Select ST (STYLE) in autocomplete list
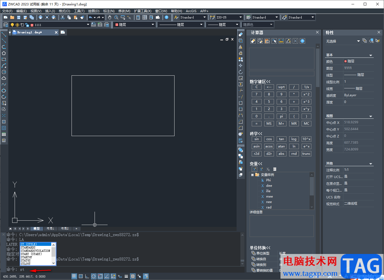The width and height of the screenshot is (384, 280). pyautogui.click(x=36, y=244)
